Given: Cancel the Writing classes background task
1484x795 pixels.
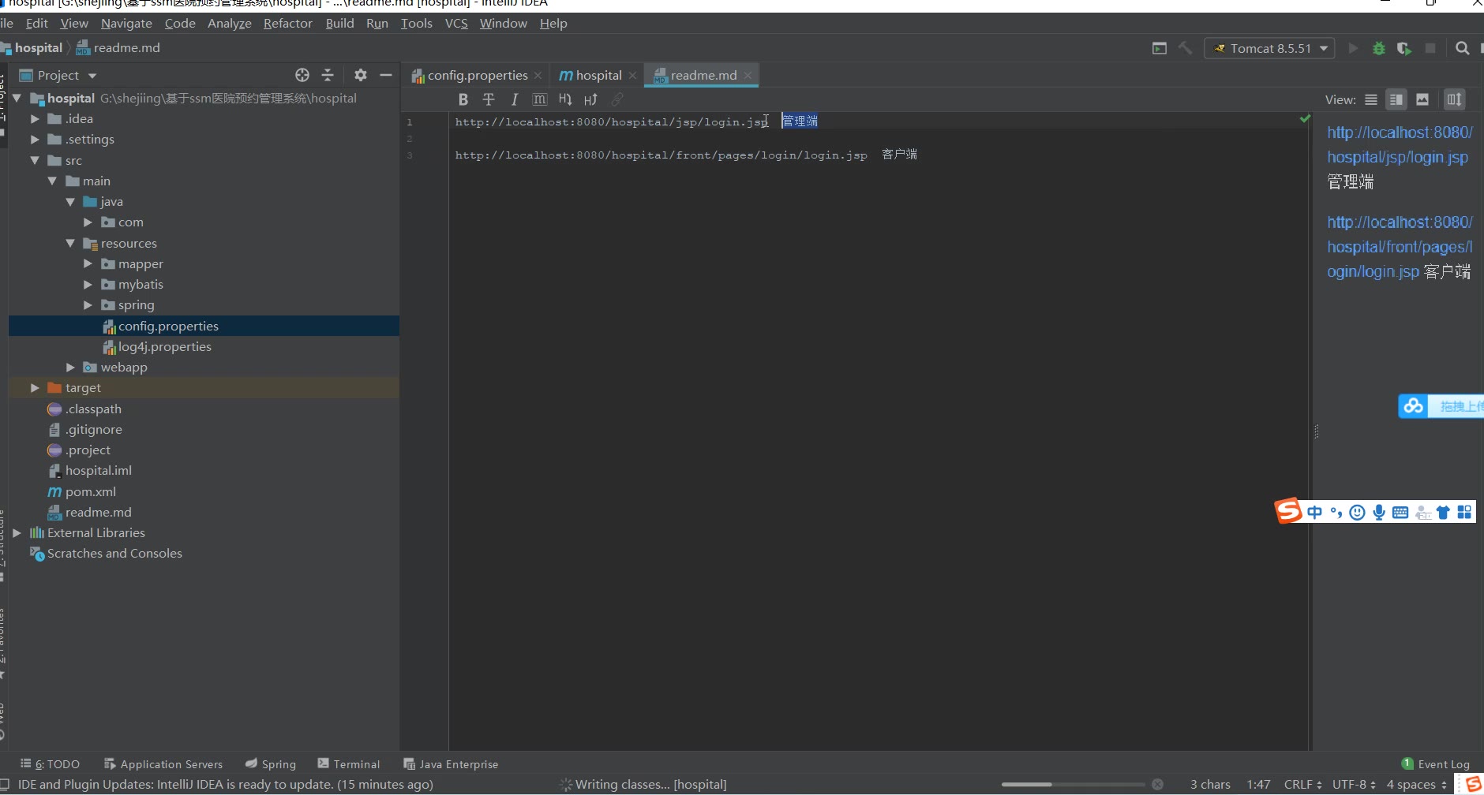Looking at the screenshot, I should click(x=1158, y=785).
